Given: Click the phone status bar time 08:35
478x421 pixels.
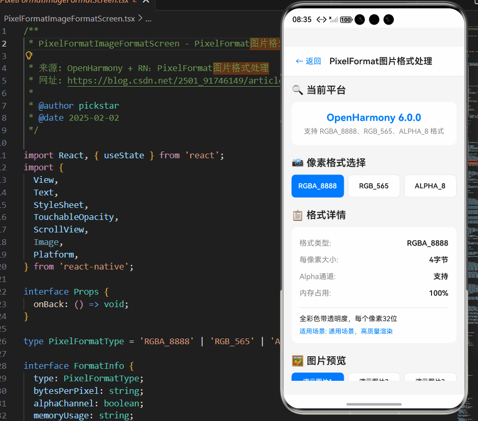Looking at the screenshot, I should (302, 20).
